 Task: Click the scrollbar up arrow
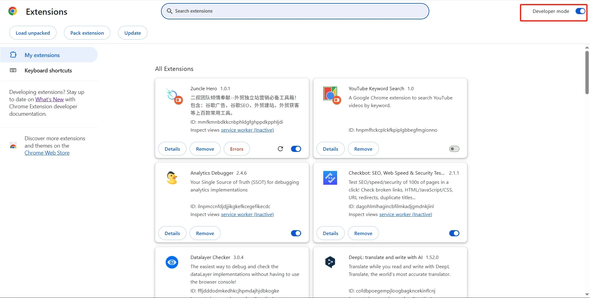coord(587,48)
